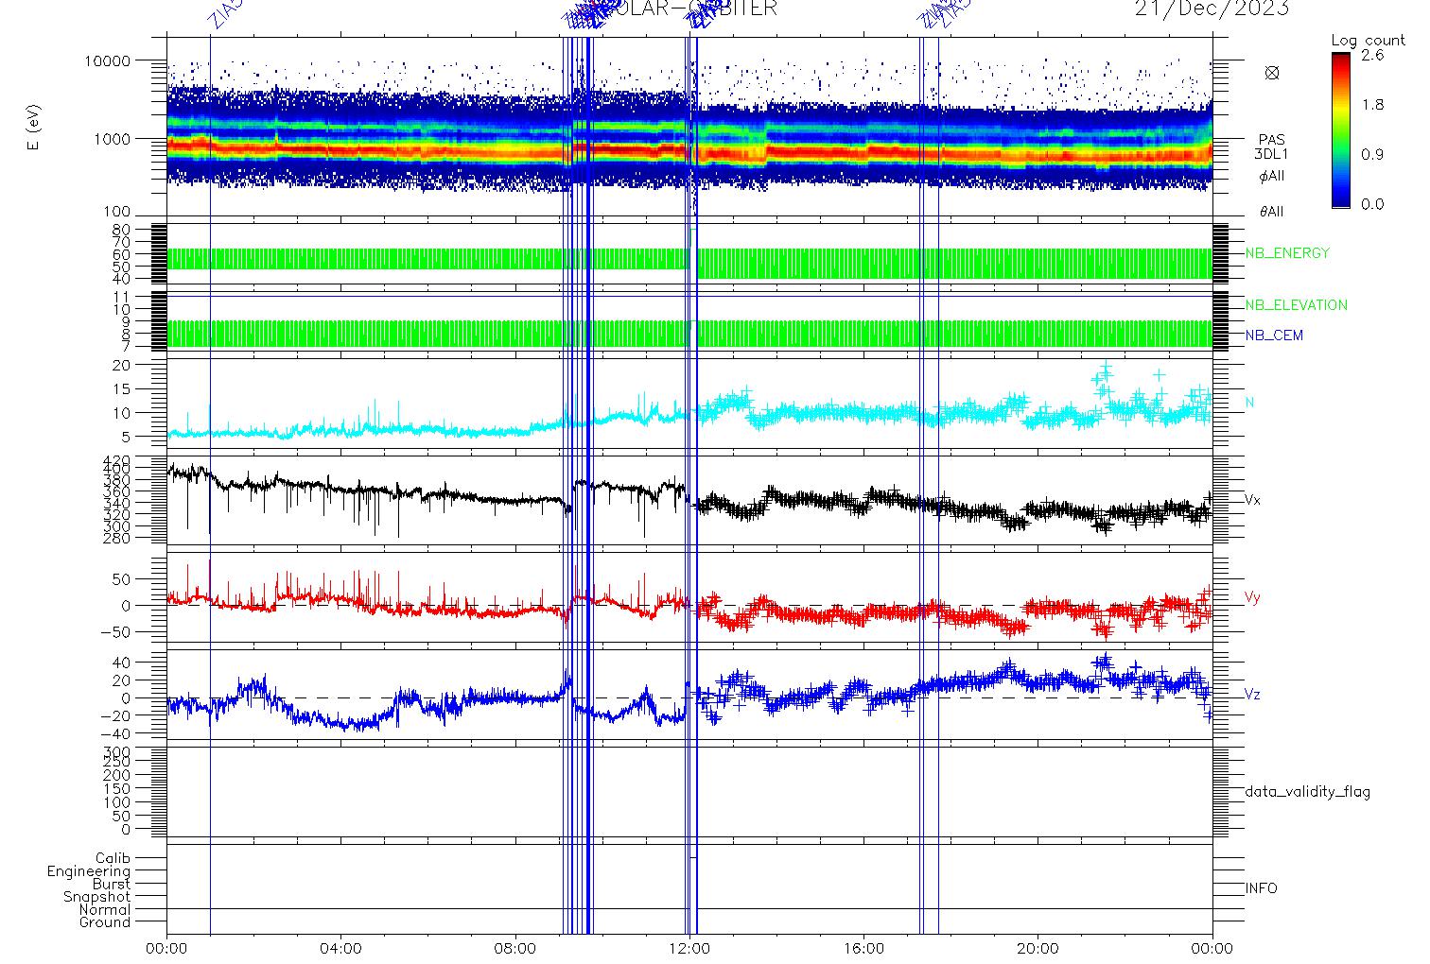Click the Burst mode row label

tap(112, 884)
